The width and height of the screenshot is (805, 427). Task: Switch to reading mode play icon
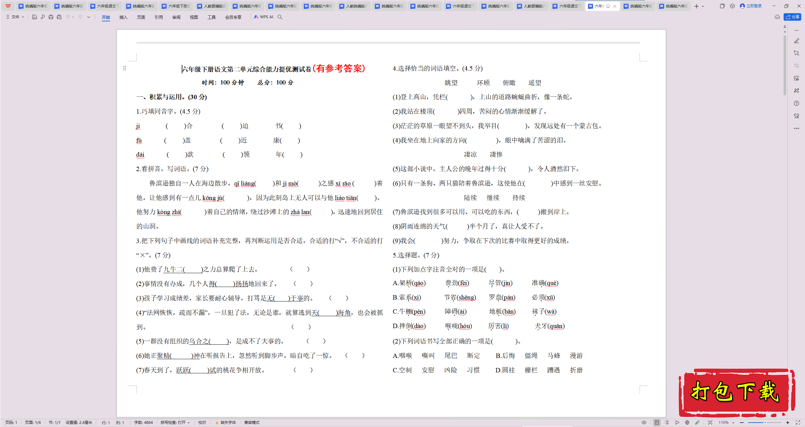coord(677,423)
